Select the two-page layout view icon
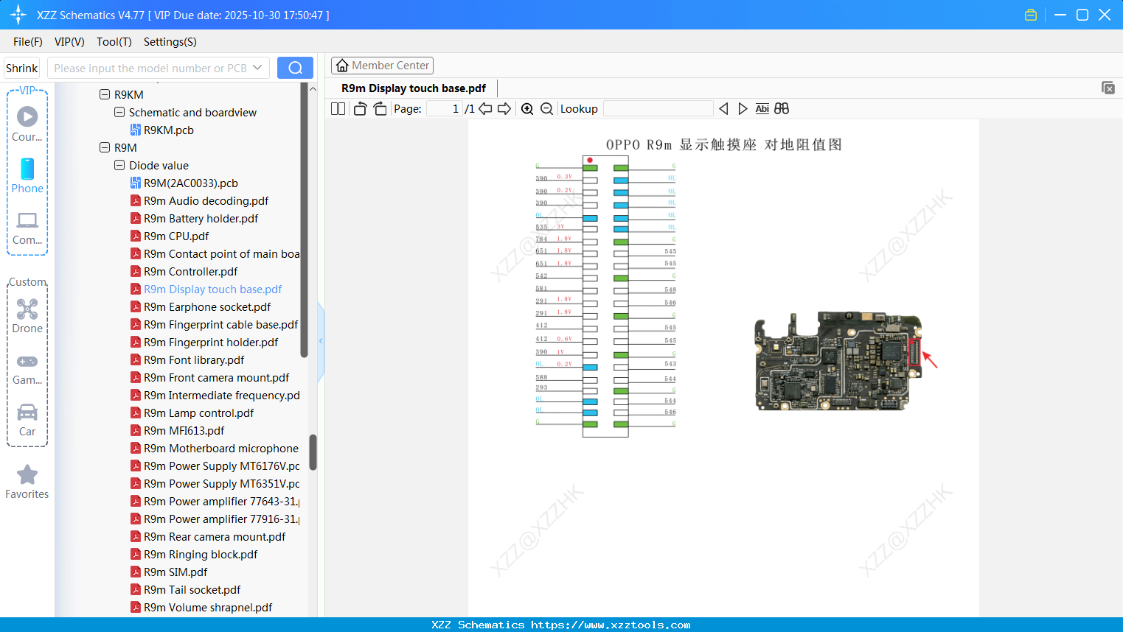This screenshot has height=632, width=1123. click(x=337, y=108)
